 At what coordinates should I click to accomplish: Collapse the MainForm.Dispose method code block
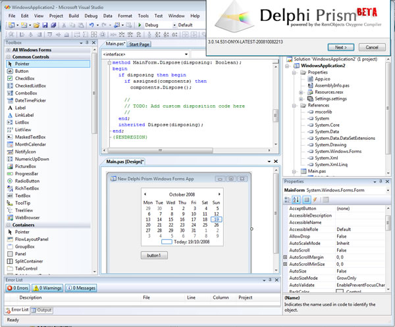(109, 62)
